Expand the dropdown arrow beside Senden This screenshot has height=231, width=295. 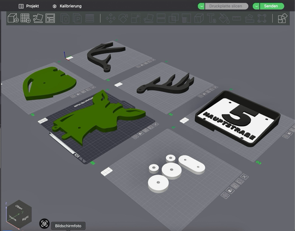click(256, 6)
